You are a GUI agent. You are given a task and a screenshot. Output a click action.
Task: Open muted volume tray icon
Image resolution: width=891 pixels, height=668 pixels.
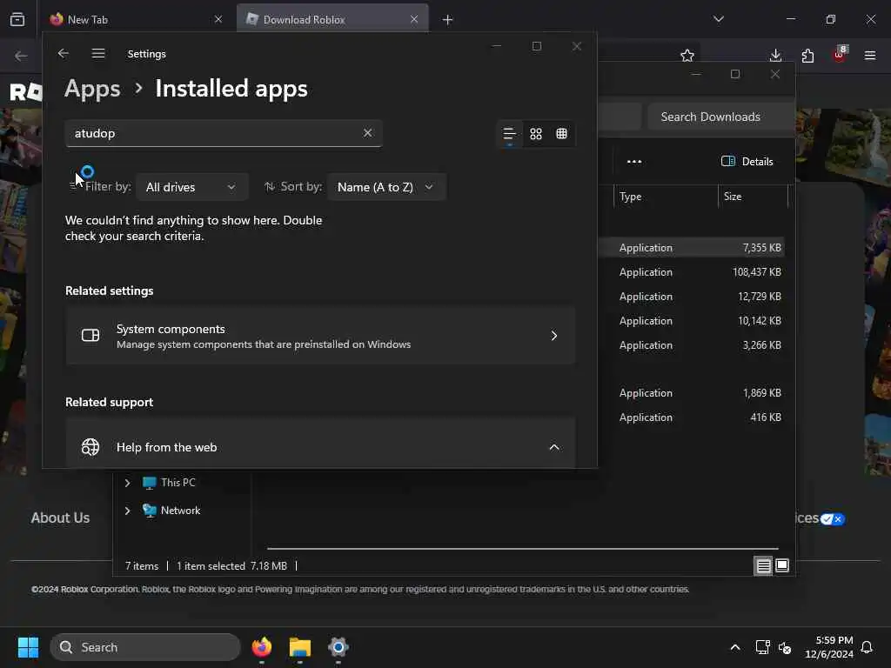785,647
